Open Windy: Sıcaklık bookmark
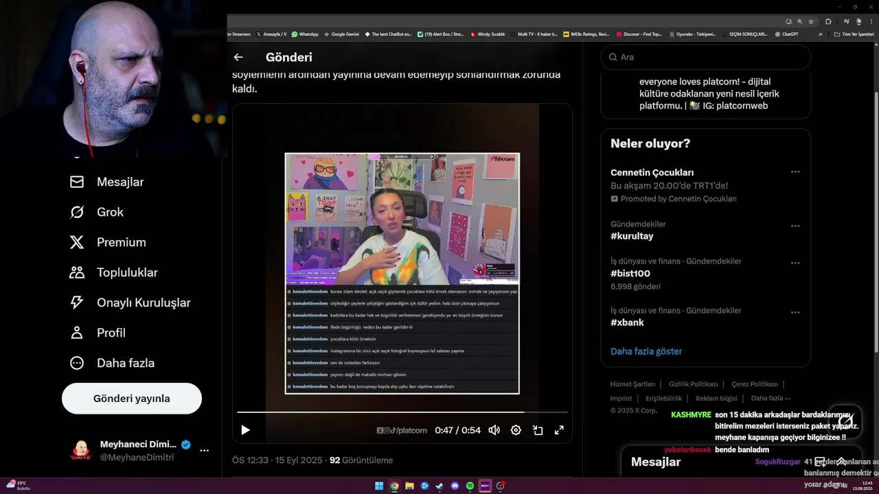879x494 pixels. [x=488, y=34]
